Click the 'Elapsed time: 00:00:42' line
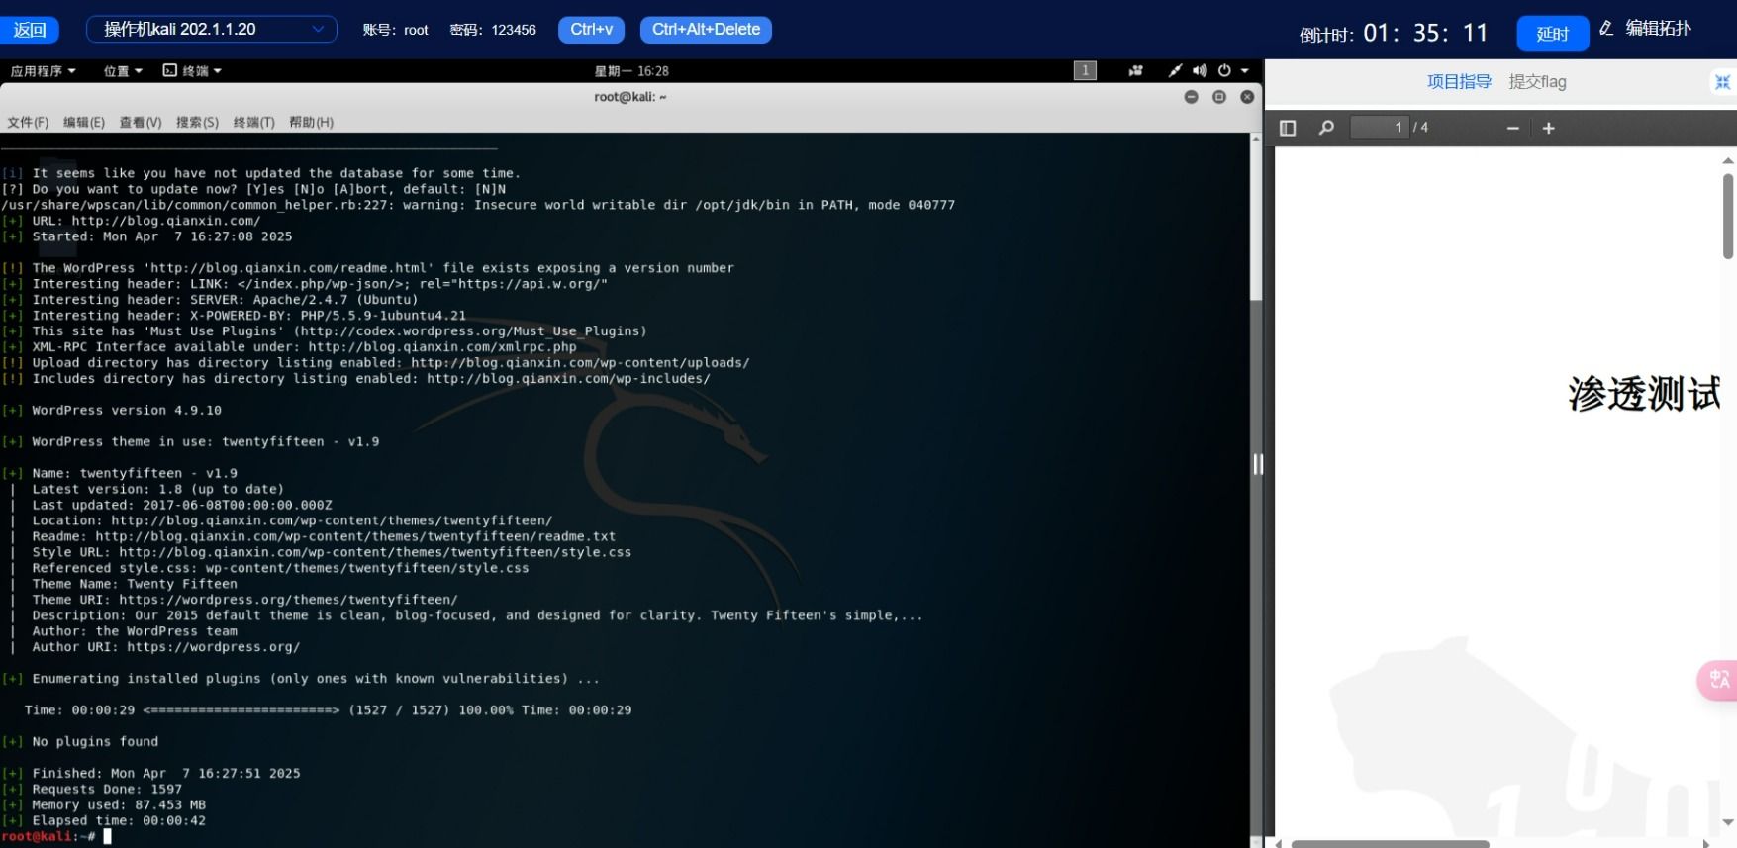 coord(119,821)
